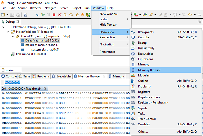Image resolution: width=203 pixels, height=136 pixels.
Task: Open the Refactor menu
Action: coord(36,8)
